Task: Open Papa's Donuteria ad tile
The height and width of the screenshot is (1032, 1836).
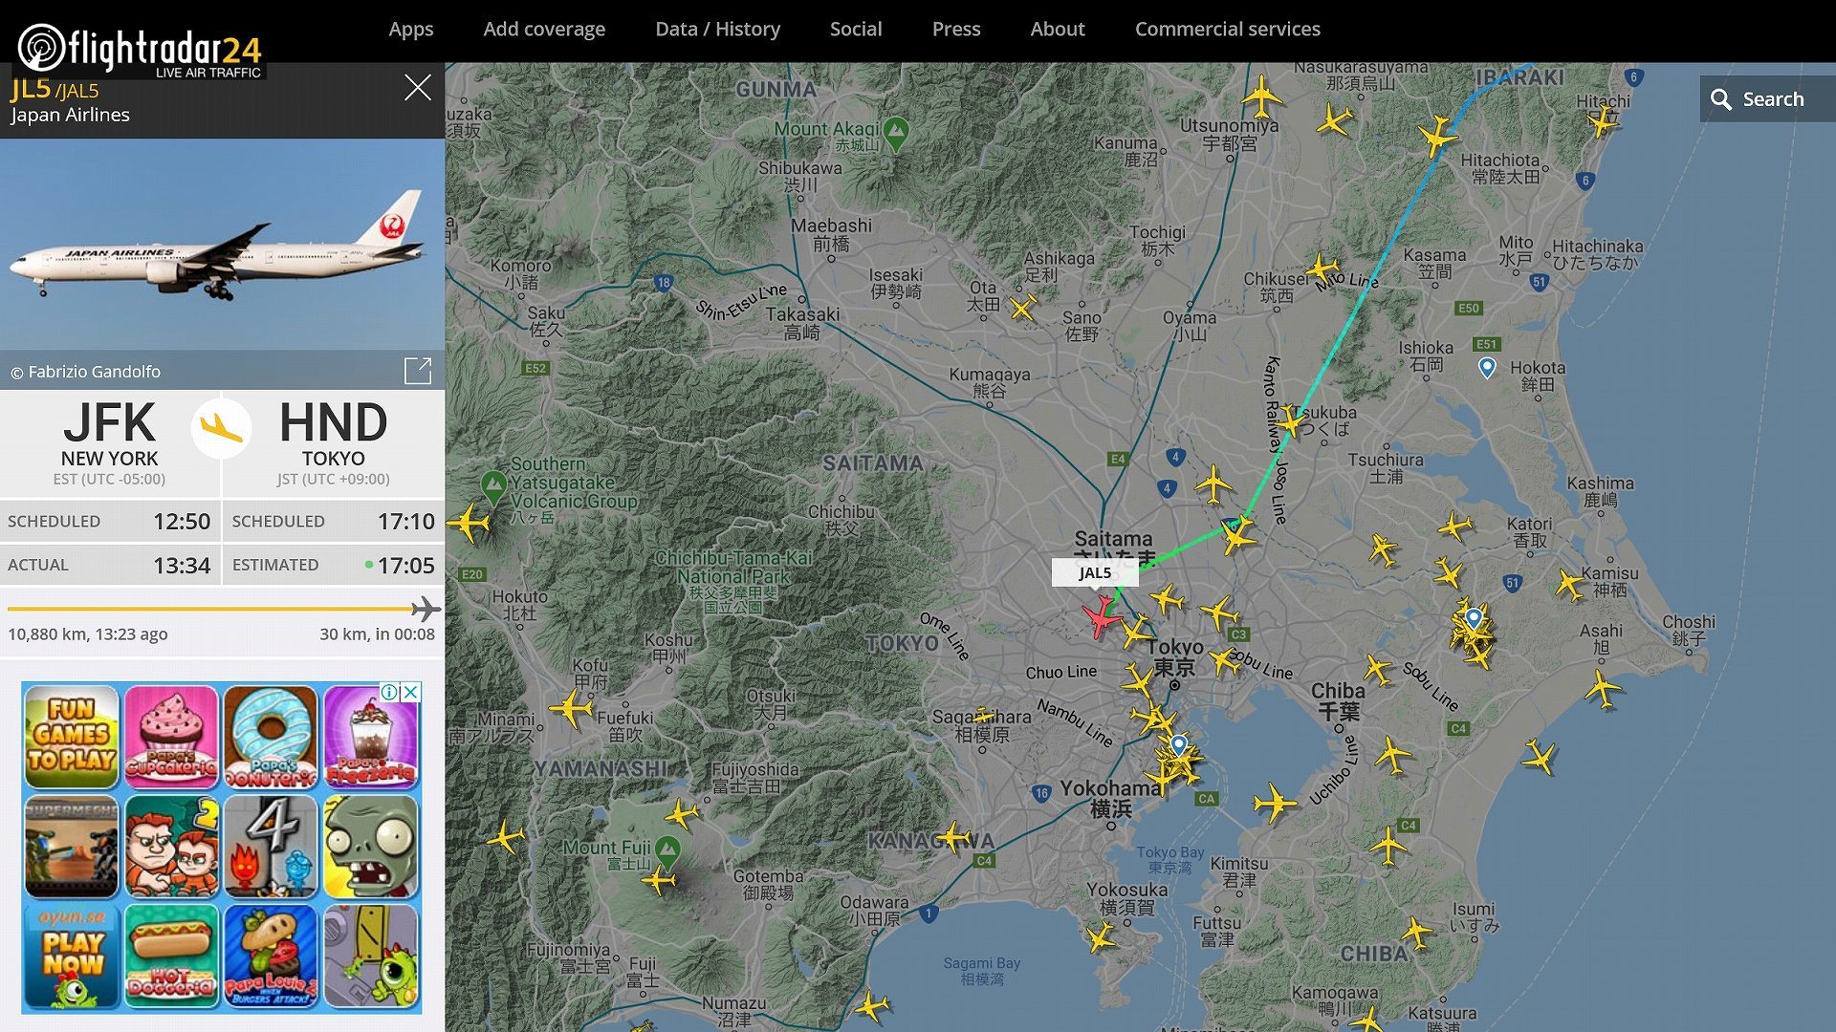Action: (272, 736)
